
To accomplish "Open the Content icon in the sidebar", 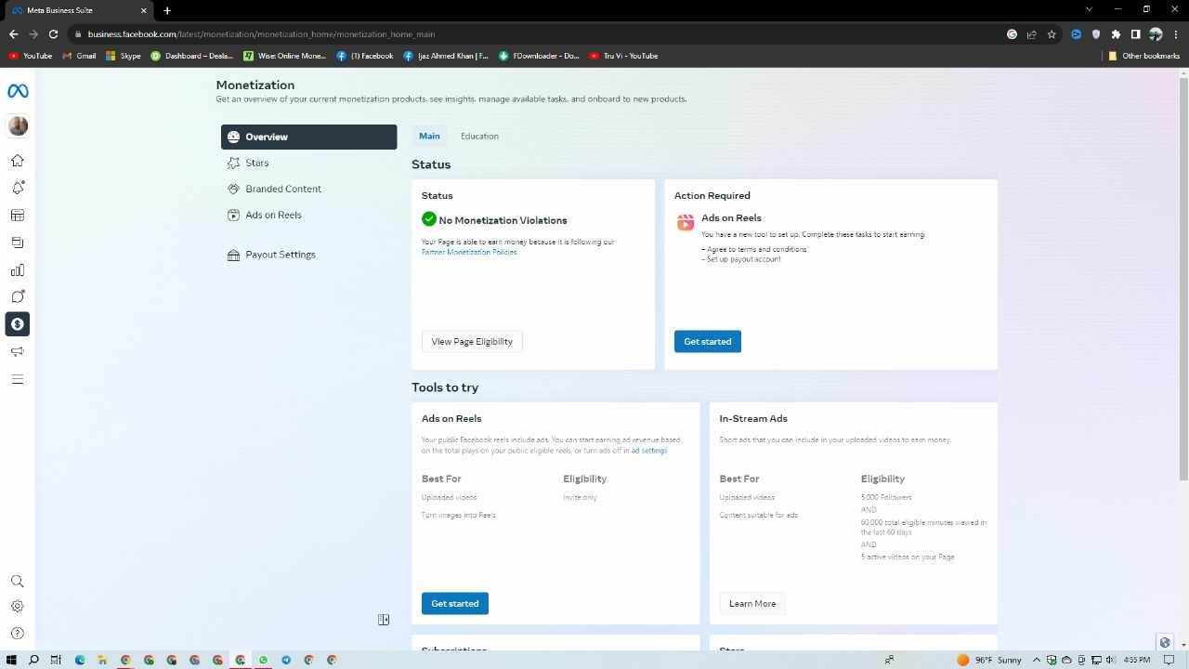I will [x=18, y=243].
